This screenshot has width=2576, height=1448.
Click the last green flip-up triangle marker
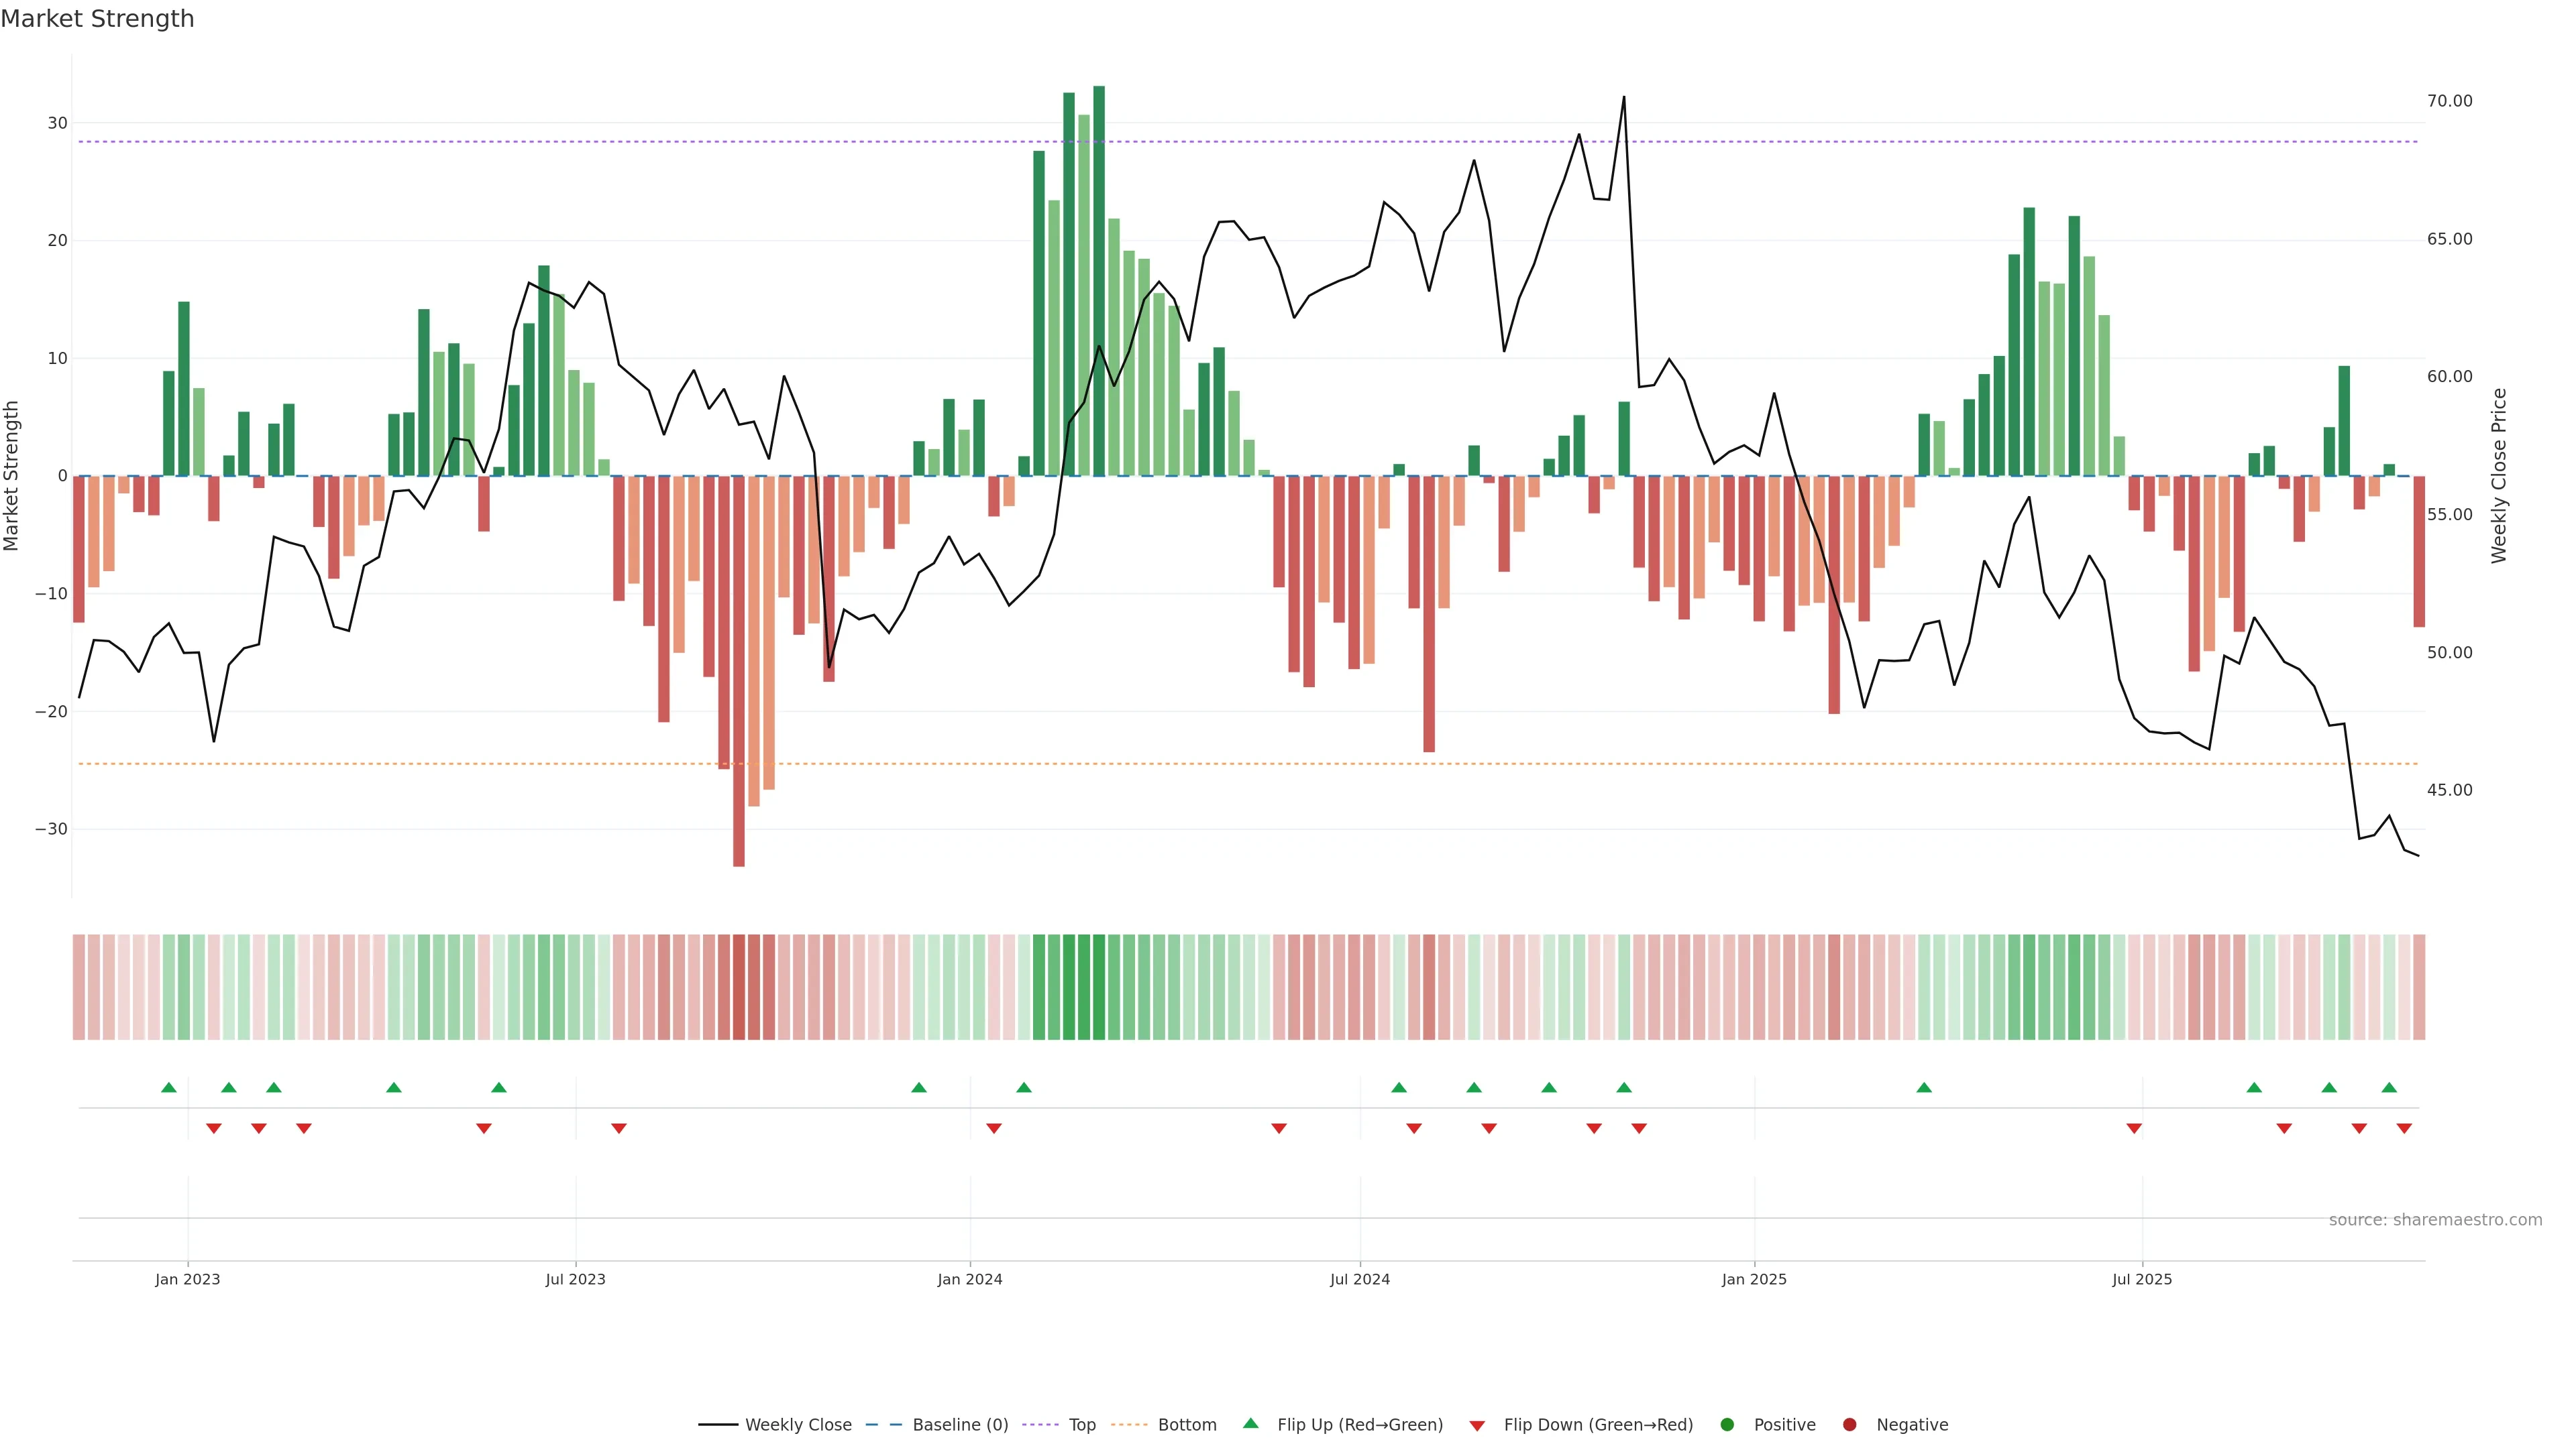coord(2389,1087)
